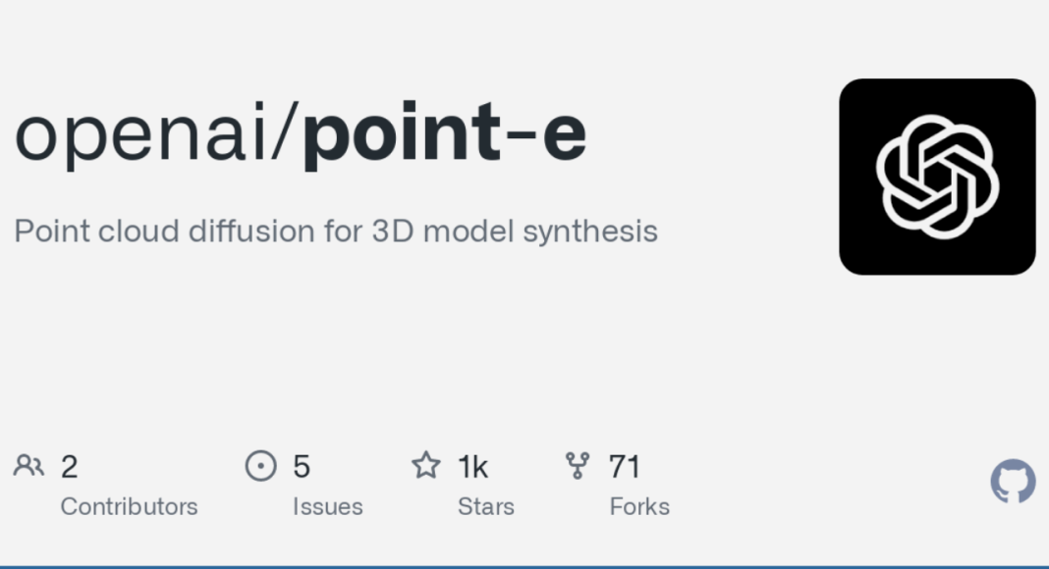Click the fork count 71

click(625, 466)
